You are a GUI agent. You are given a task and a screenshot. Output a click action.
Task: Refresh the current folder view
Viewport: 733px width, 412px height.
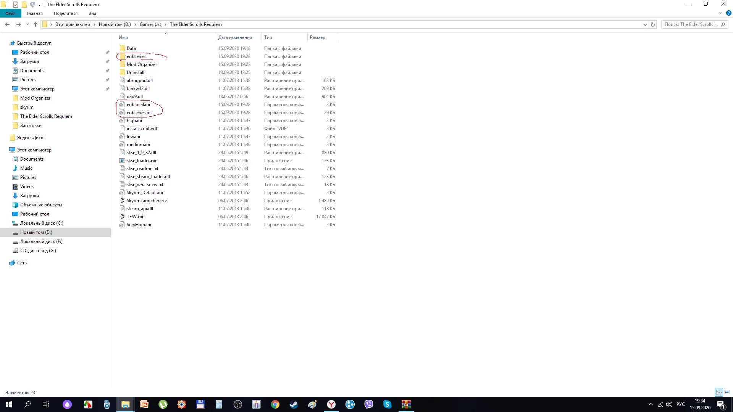pyautogui.click(x=653, y=24)
